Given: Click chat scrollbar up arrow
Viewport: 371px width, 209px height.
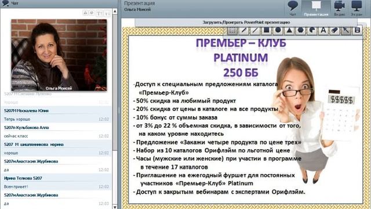Looking at the screenshot, I should point(115,12).
